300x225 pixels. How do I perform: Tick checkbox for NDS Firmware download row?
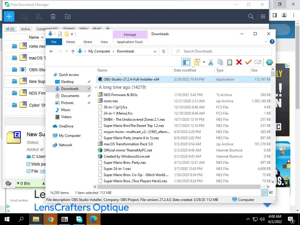click(8, 93)
